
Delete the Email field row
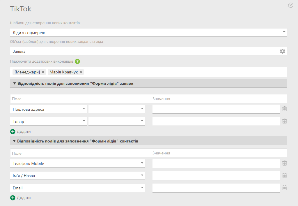(285, 188)
